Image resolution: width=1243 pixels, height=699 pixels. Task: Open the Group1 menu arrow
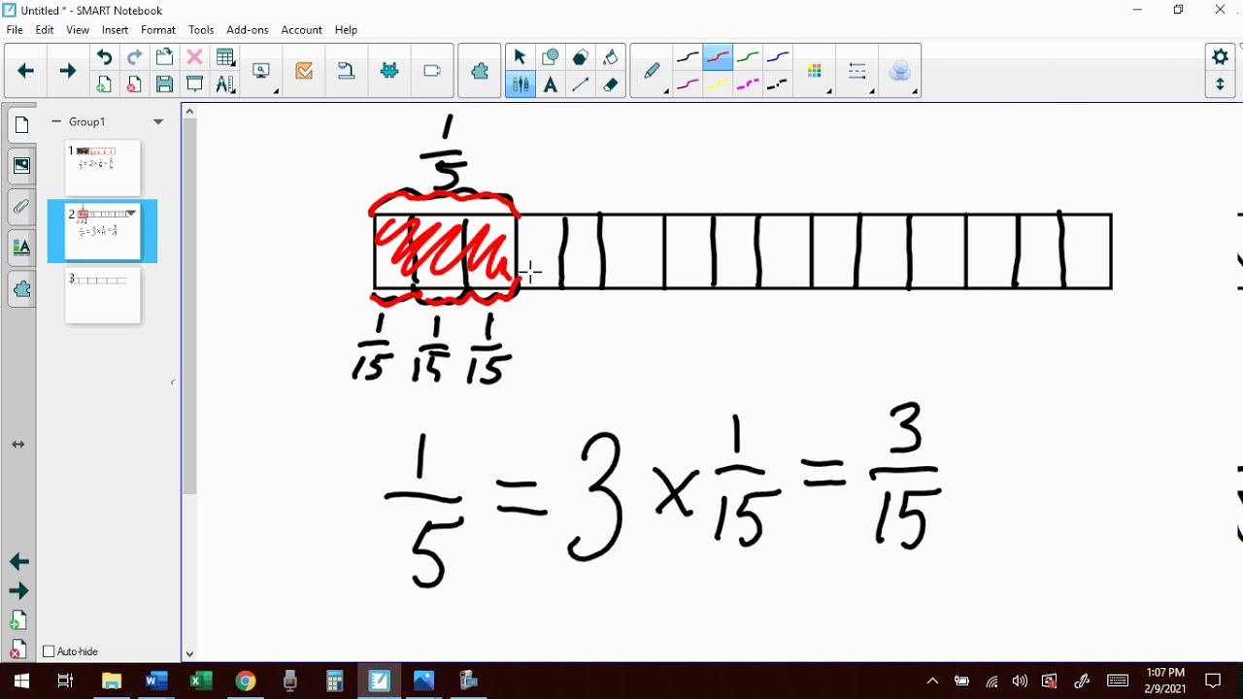coord(158,121)
